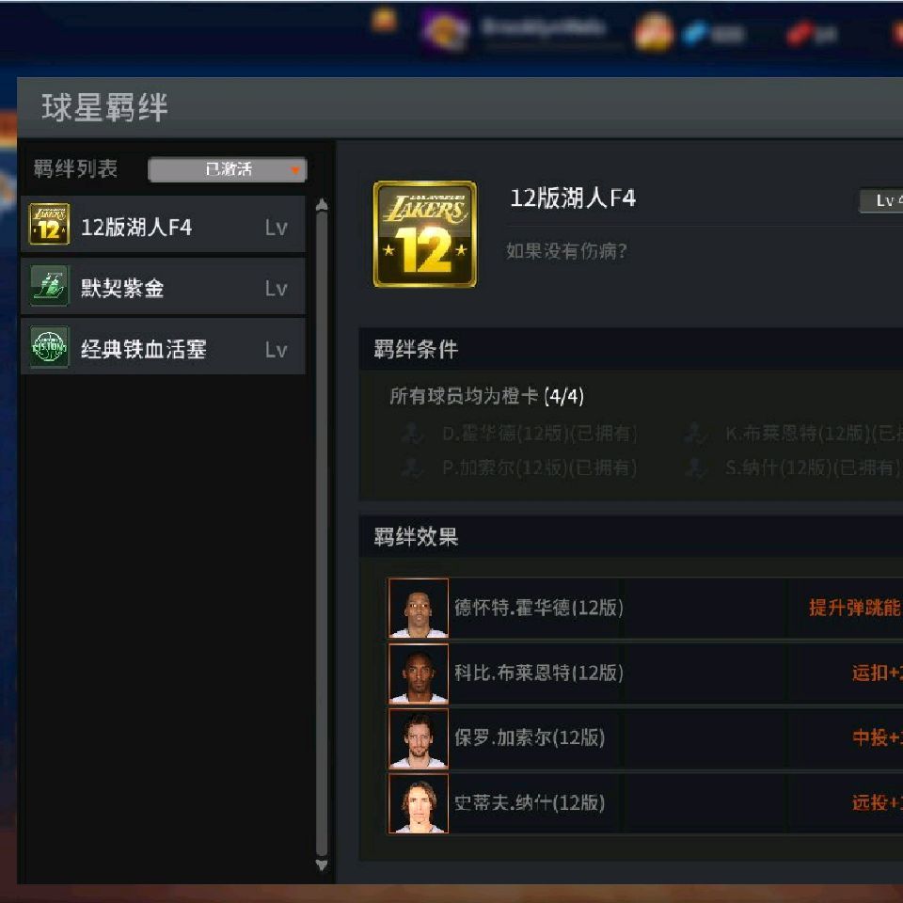Click the Lv level button near title
The height and width of the screenshot is (903, 903).
[x=881, y=200]
